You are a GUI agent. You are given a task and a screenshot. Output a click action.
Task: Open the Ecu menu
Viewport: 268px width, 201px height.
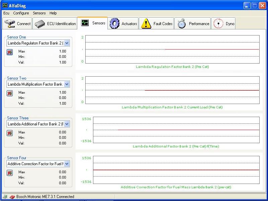coord(6,13)
